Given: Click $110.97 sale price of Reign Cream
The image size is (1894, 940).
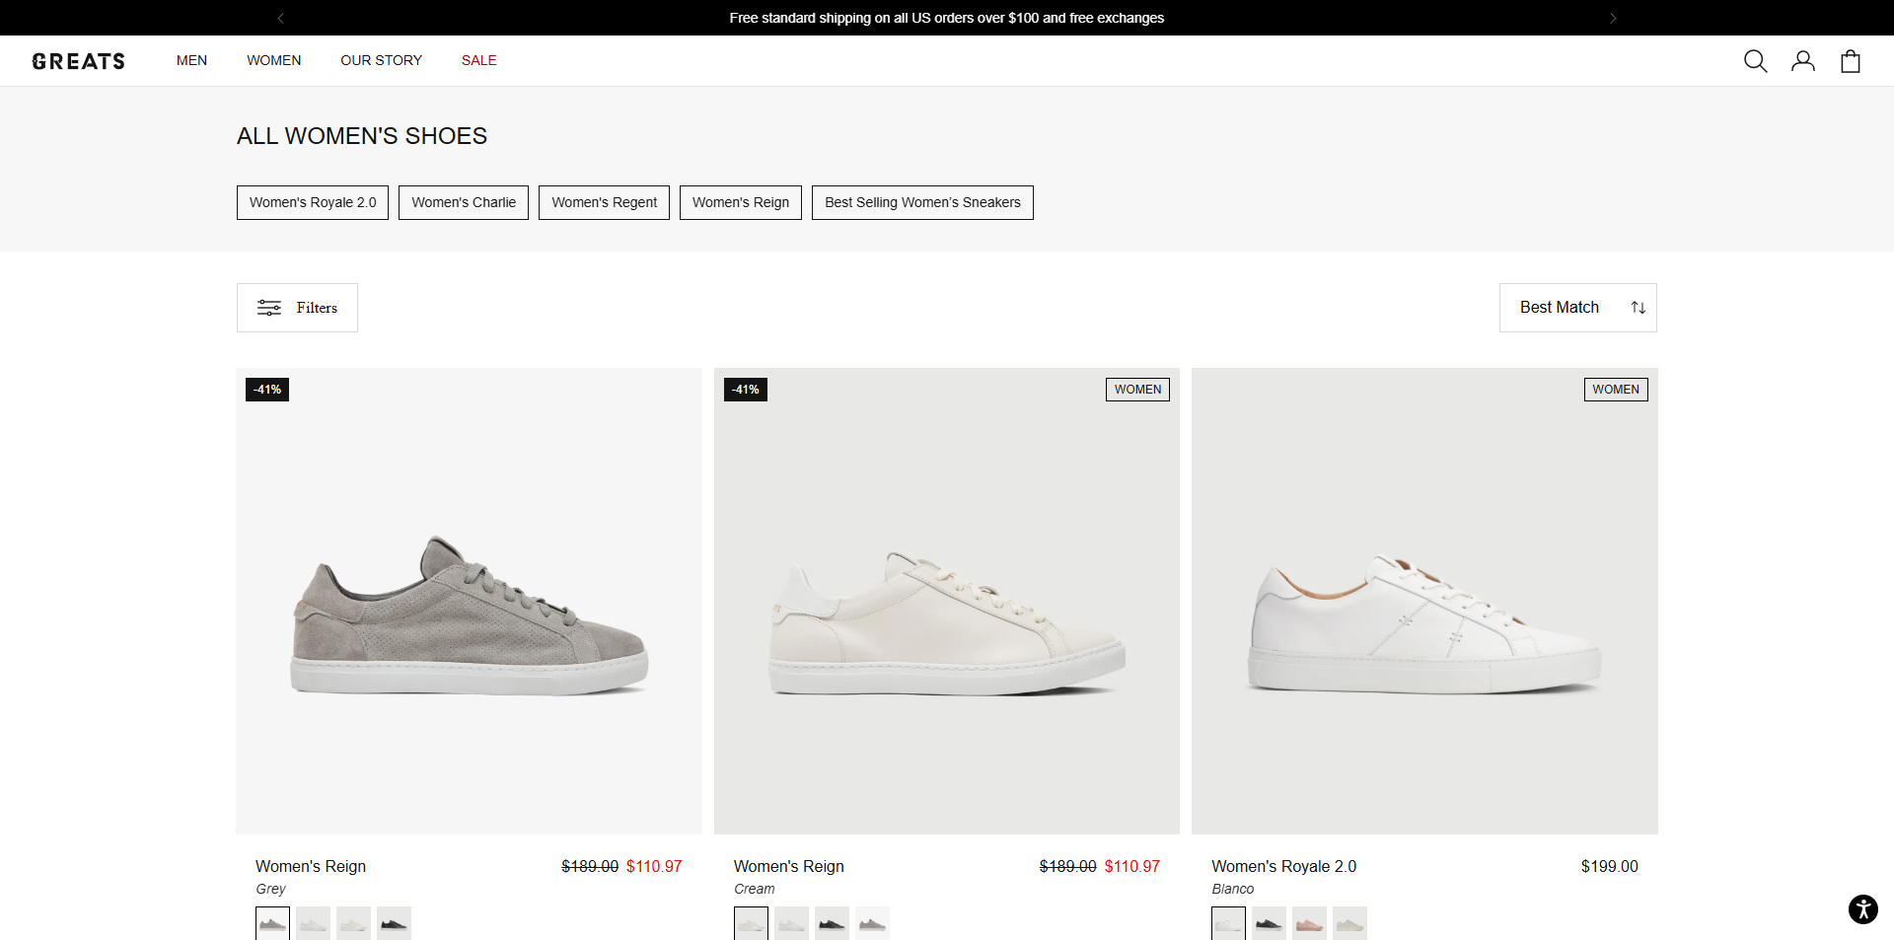Looking at the screenshot, I should click(1131, 866).
